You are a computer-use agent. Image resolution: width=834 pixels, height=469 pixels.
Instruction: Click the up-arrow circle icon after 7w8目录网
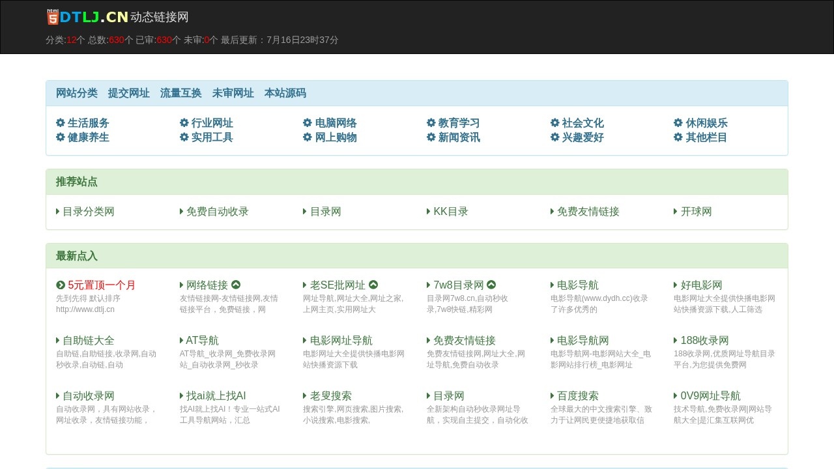pos(491,285)
